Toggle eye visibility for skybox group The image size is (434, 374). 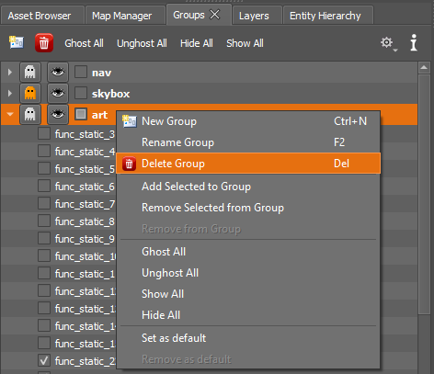(58, 93)
